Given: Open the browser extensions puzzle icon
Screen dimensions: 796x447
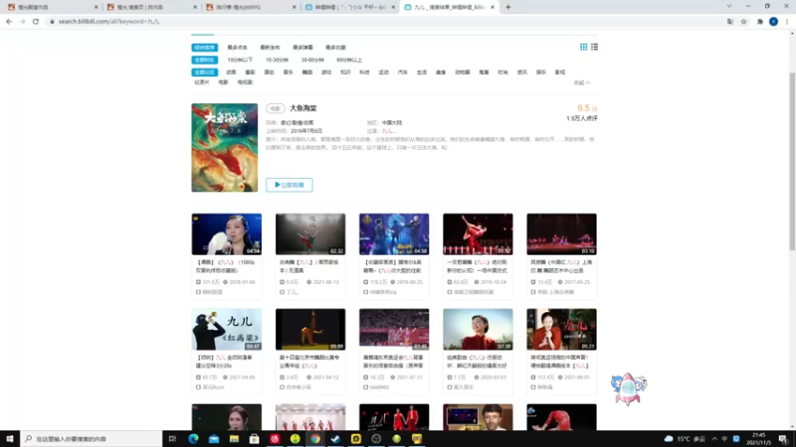Looking at the screenshot, I should [759, 21].
